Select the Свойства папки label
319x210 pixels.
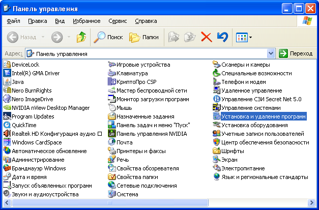pyautogui.click(x=137, y=177)
